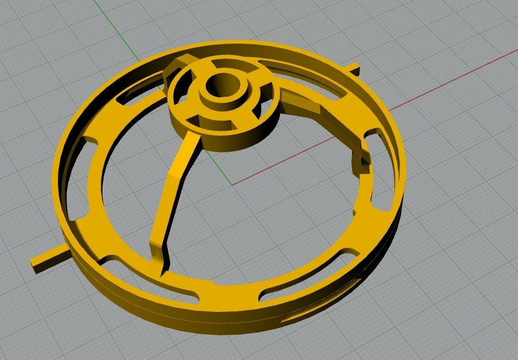Select the rectangular peg protruding at left
The image size is (518, 360).
pyautogui.click(x=50, y=259)
